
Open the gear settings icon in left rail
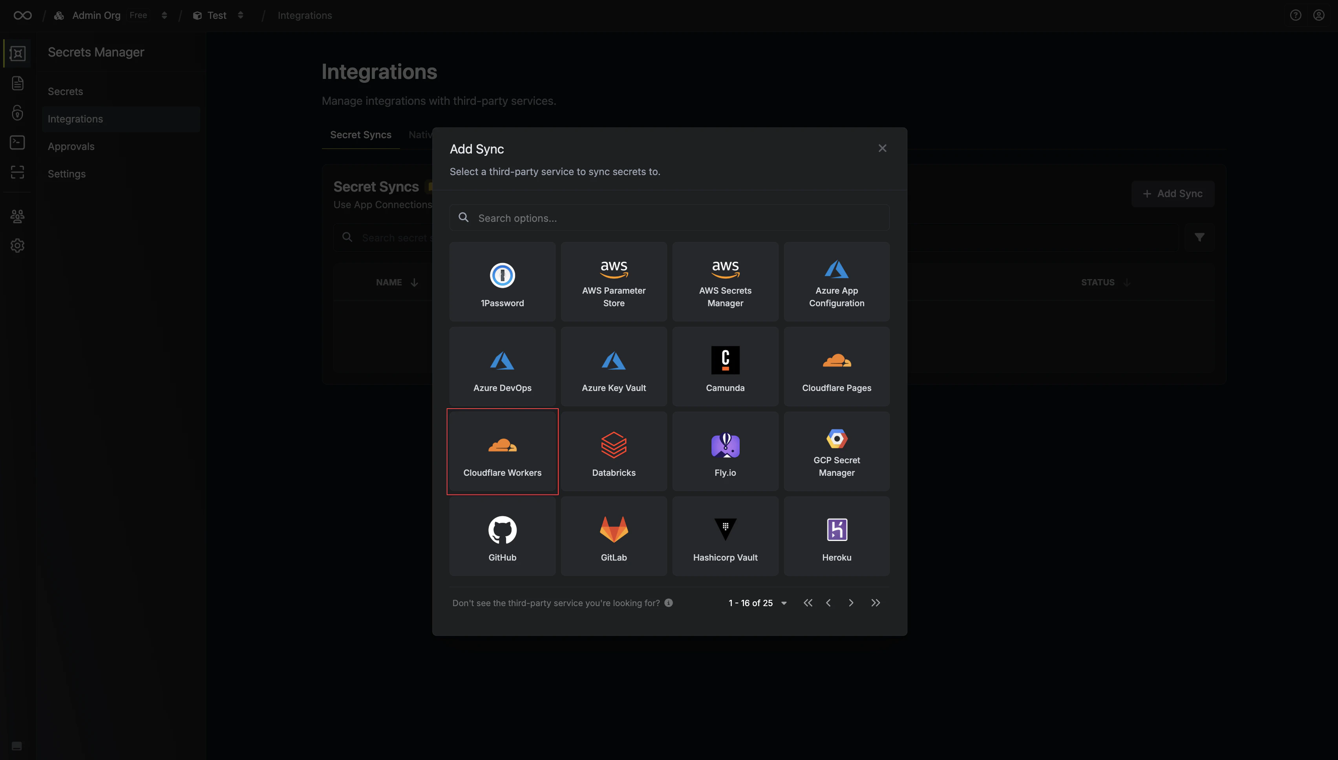point(18,245)
